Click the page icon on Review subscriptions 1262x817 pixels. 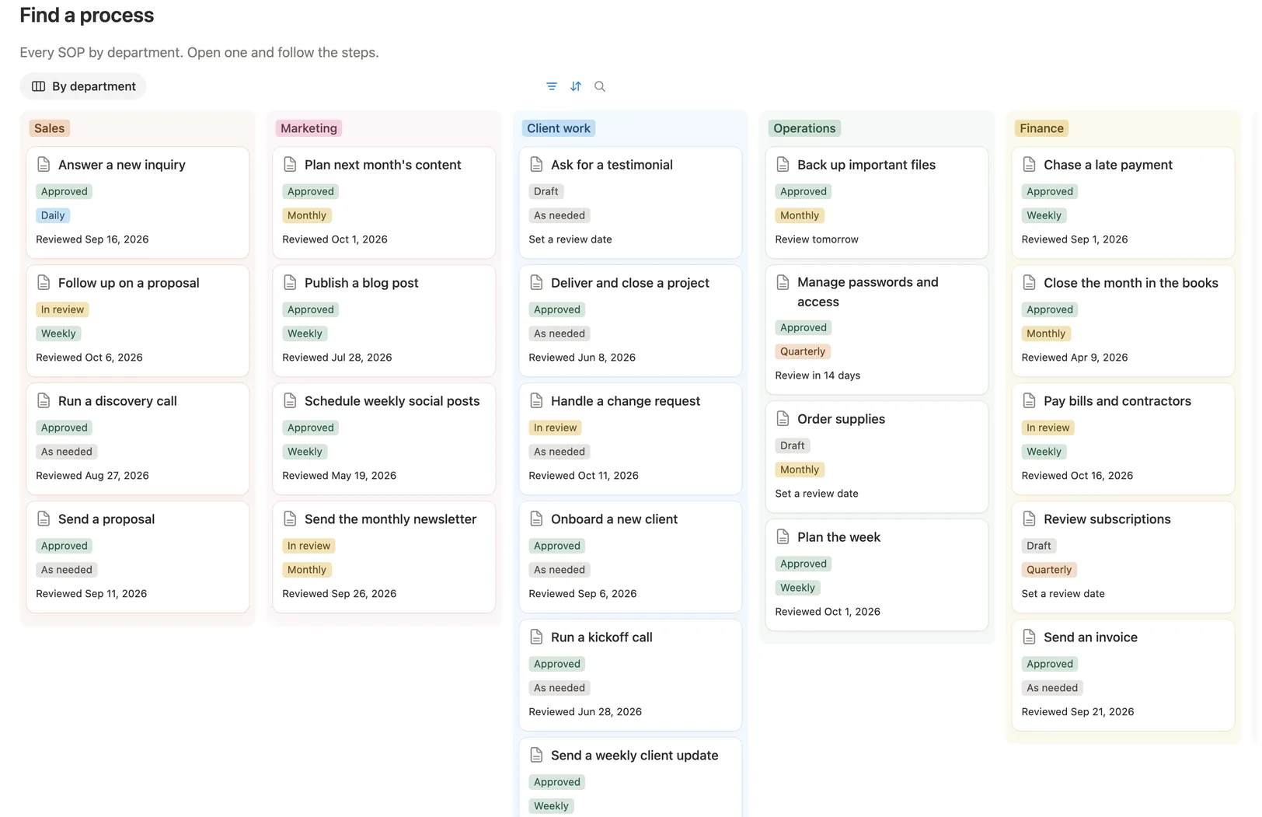1029,519
